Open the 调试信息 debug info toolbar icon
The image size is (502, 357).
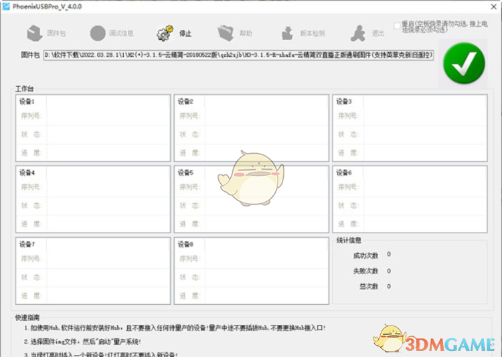click(98, 33)
